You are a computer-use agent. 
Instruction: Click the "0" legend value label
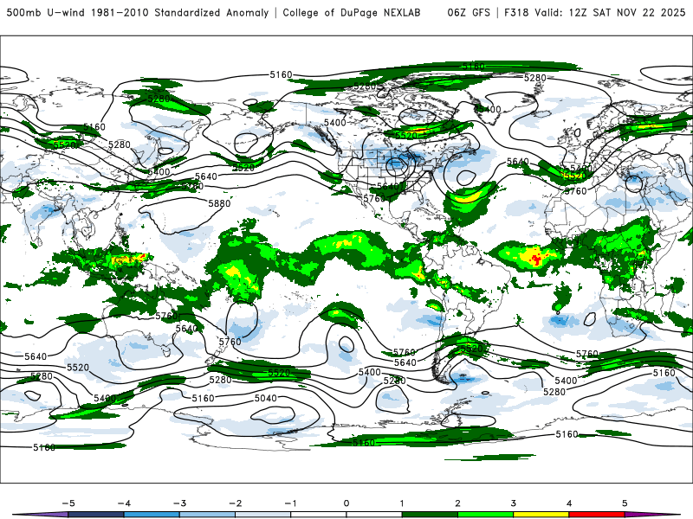346,503
